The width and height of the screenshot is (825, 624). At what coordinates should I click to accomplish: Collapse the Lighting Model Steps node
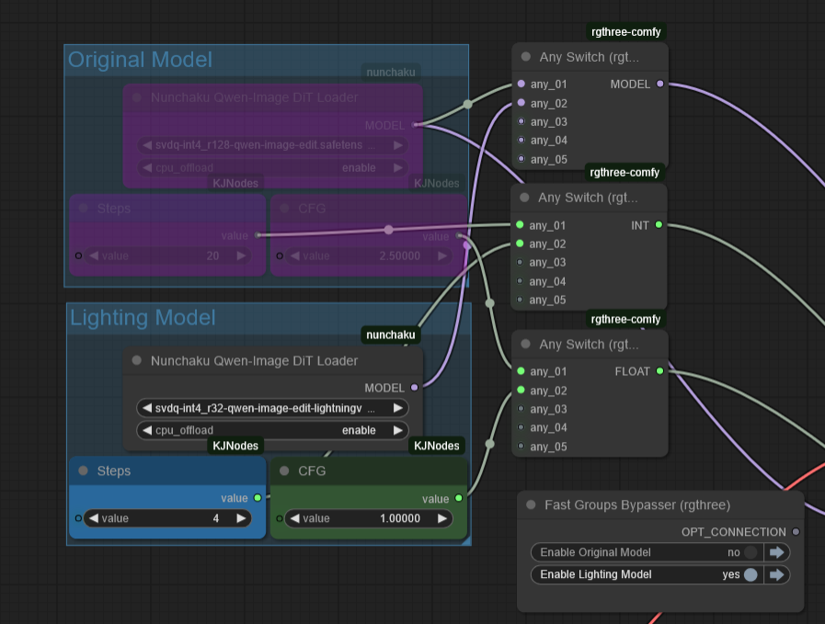pyautogui.click(x=83, y=471)
